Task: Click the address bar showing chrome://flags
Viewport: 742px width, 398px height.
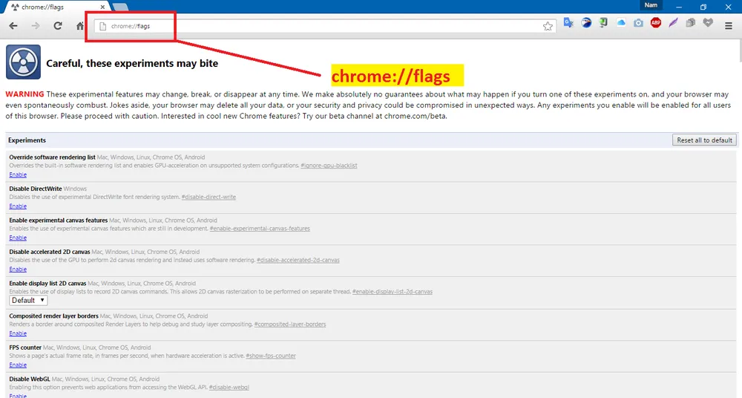Action: point(325,26)
